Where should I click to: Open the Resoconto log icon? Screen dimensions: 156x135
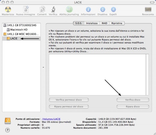148,10
